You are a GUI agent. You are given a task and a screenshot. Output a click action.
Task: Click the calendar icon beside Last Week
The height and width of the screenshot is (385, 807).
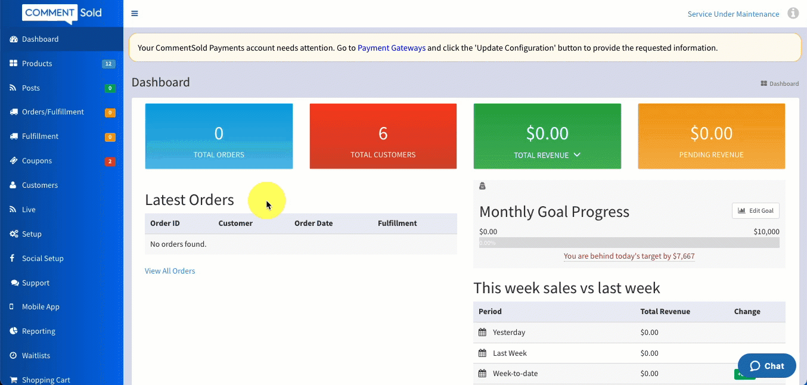tap(483, 353)
